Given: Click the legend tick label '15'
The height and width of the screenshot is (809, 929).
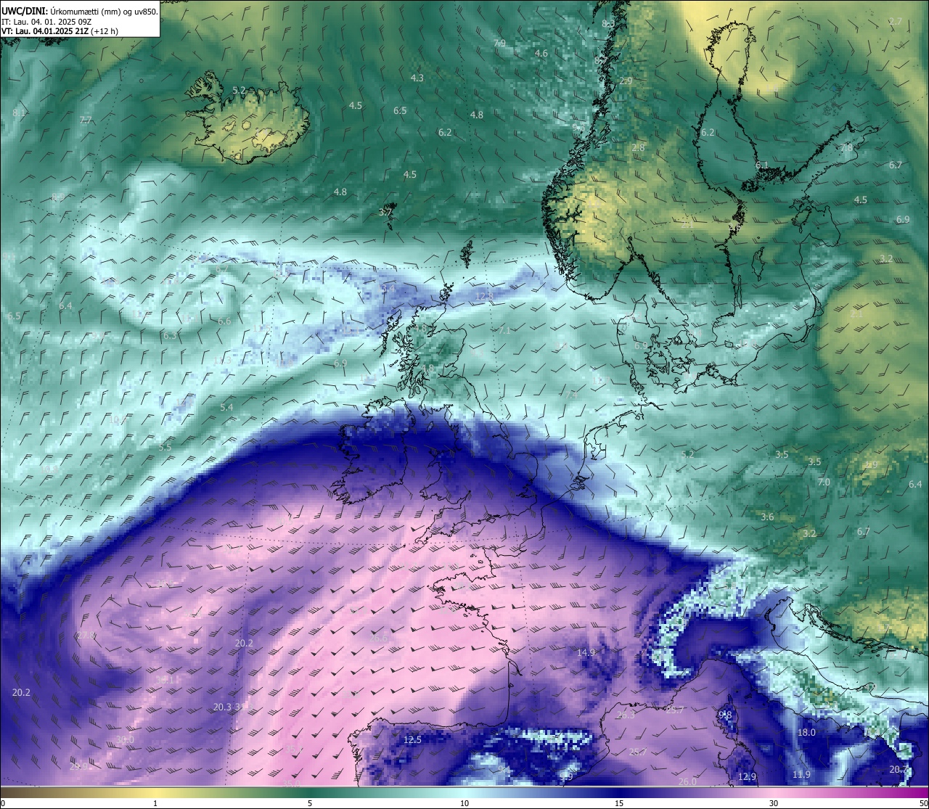Looking at the screenshot, I should pyautogui.click(x=619, y=802).
